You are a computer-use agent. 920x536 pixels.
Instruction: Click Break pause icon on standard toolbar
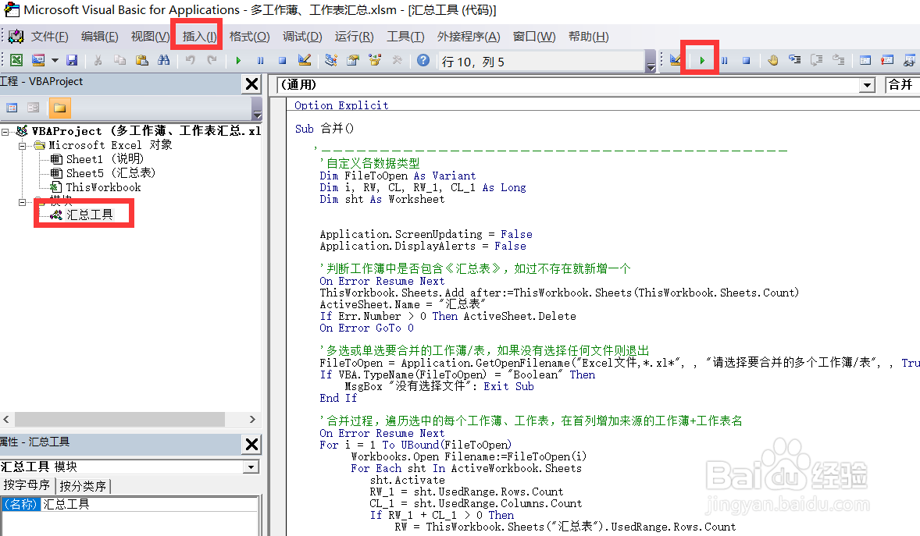(x=261, y=60)
